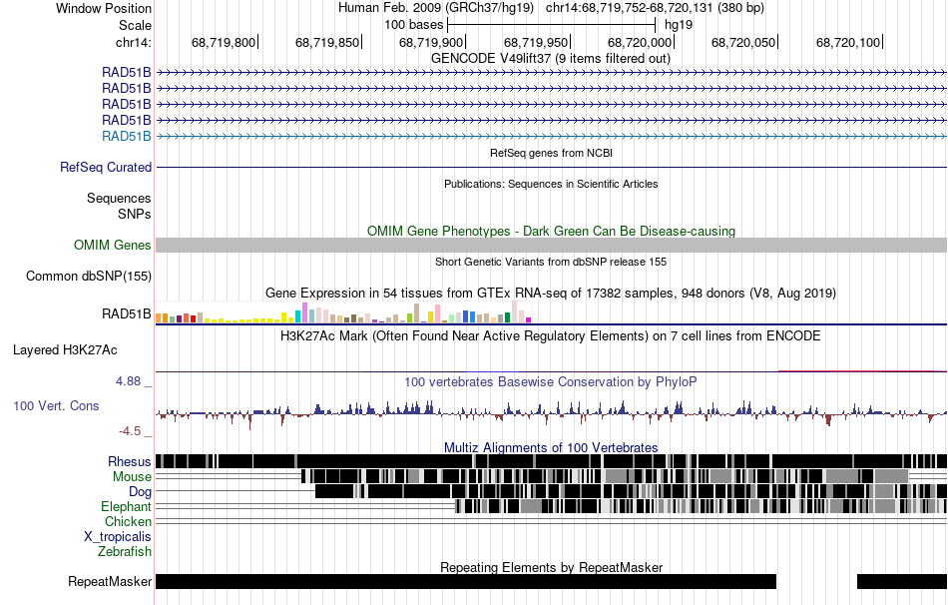Click the OMIM Genes label
The width and height of the screenshot is (948, 605).
pos(113,245)
